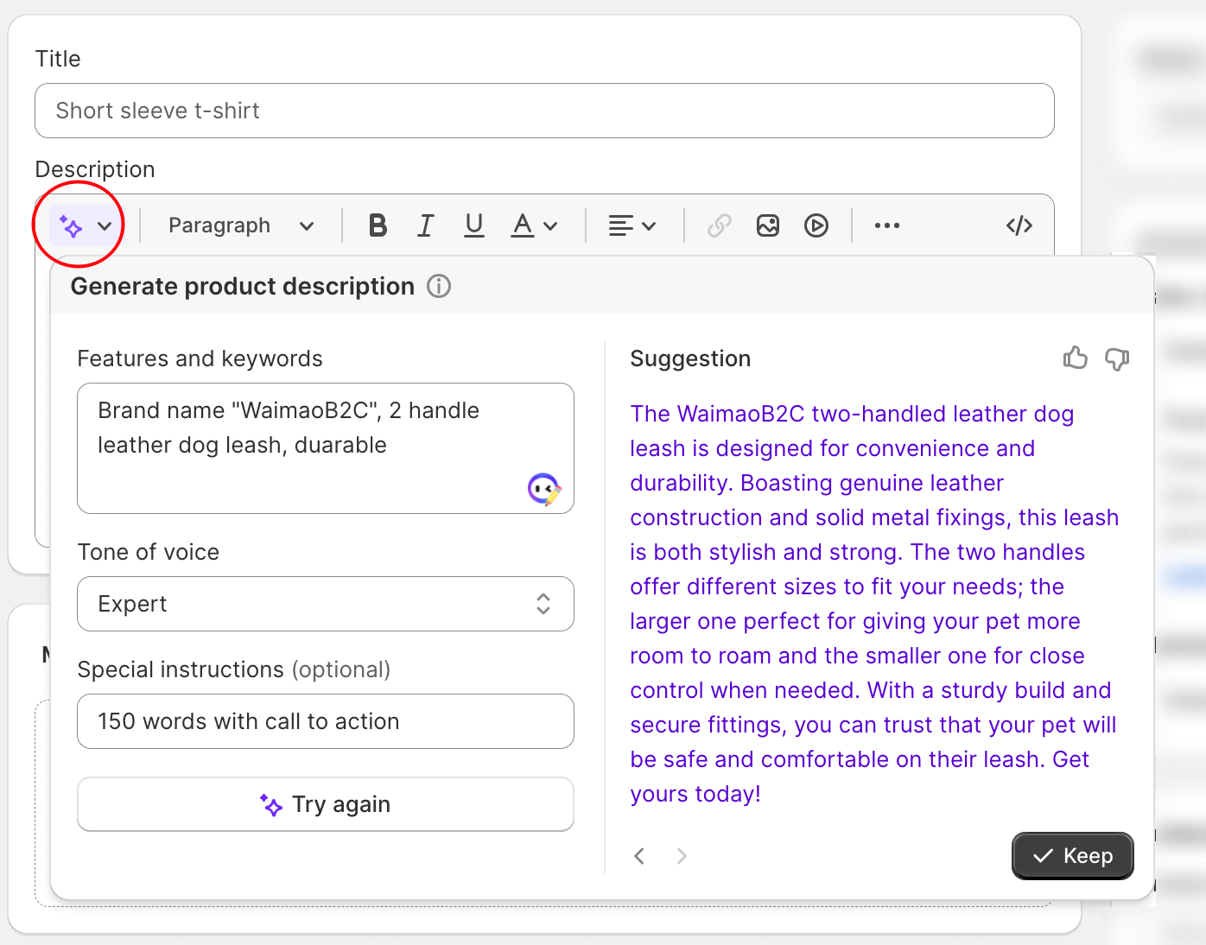The height and width of the screenshot is (945, 1206).
Task: Open the Tone of voice Expert selector
Action: pos(326,604)
